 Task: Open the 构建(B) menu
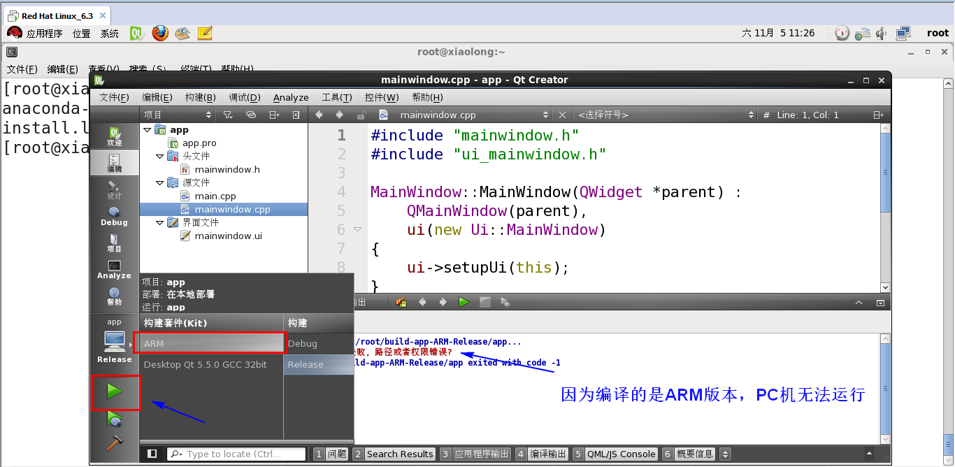[x=200, y=97]
